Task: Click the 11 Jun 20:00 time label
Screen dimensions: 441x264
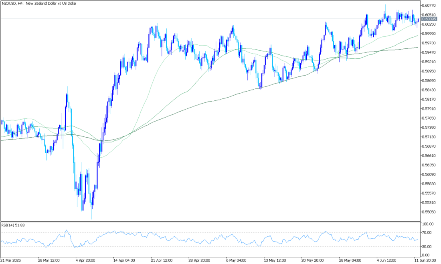Action: pos(425,260)
